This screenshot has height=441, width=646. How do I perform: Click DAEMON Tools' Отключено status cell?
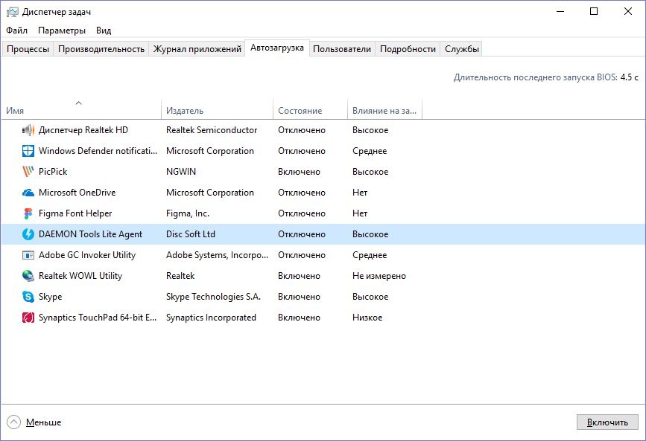[x=302, y=234]
